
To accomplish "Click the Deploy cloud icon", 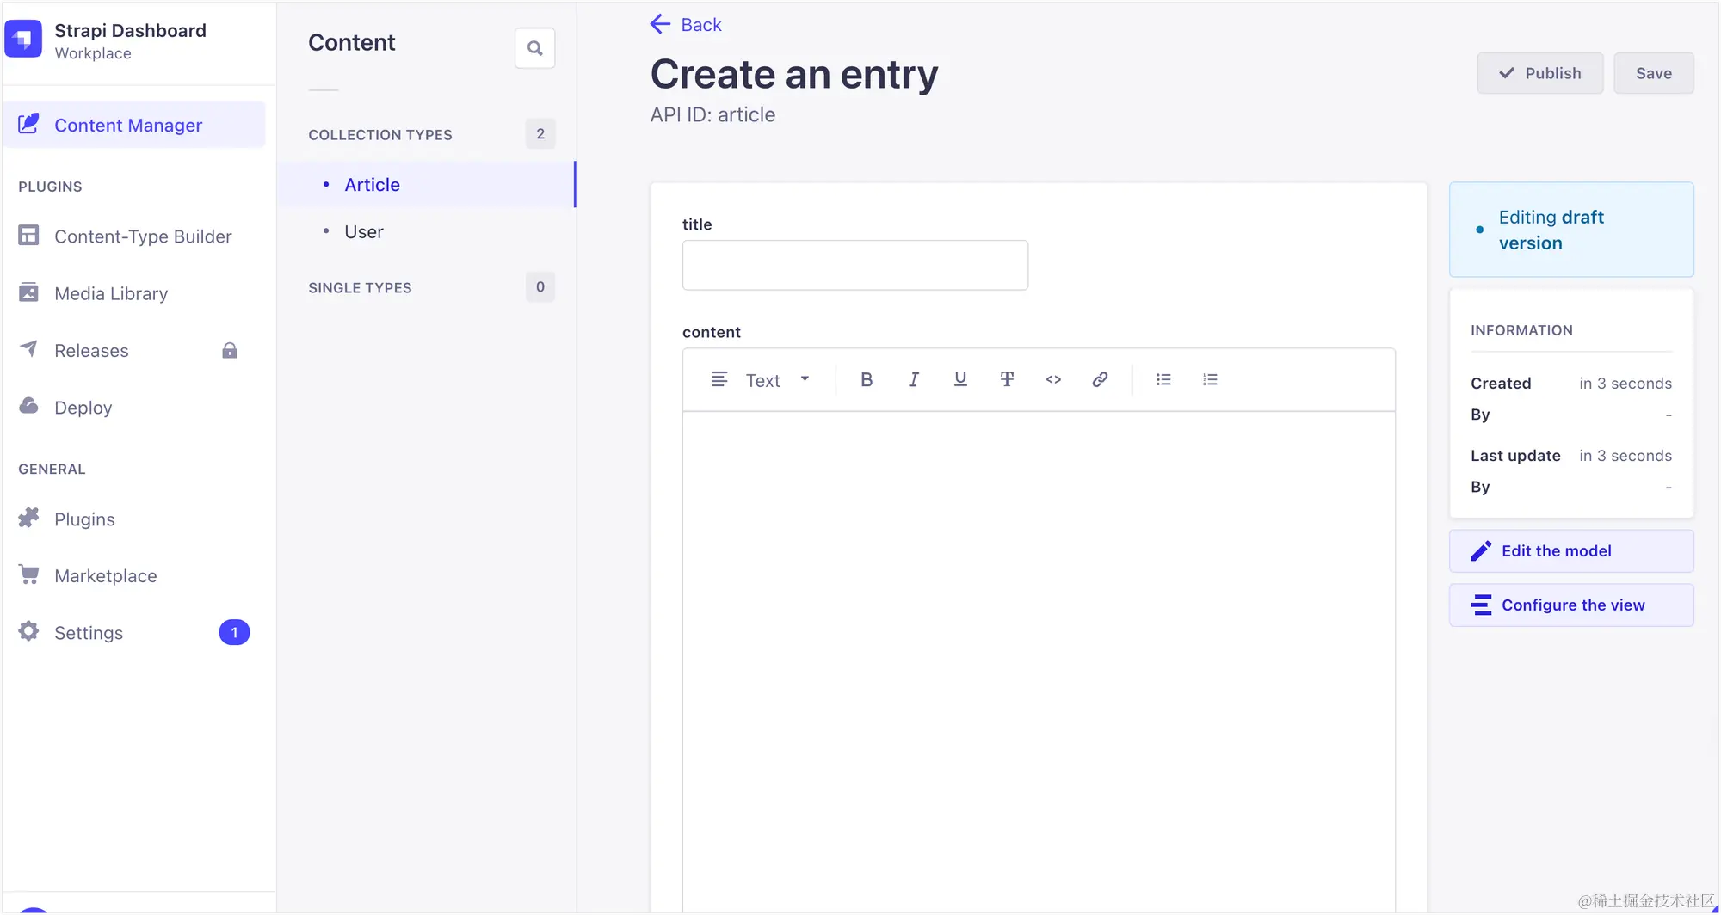I will coord(28,405).
